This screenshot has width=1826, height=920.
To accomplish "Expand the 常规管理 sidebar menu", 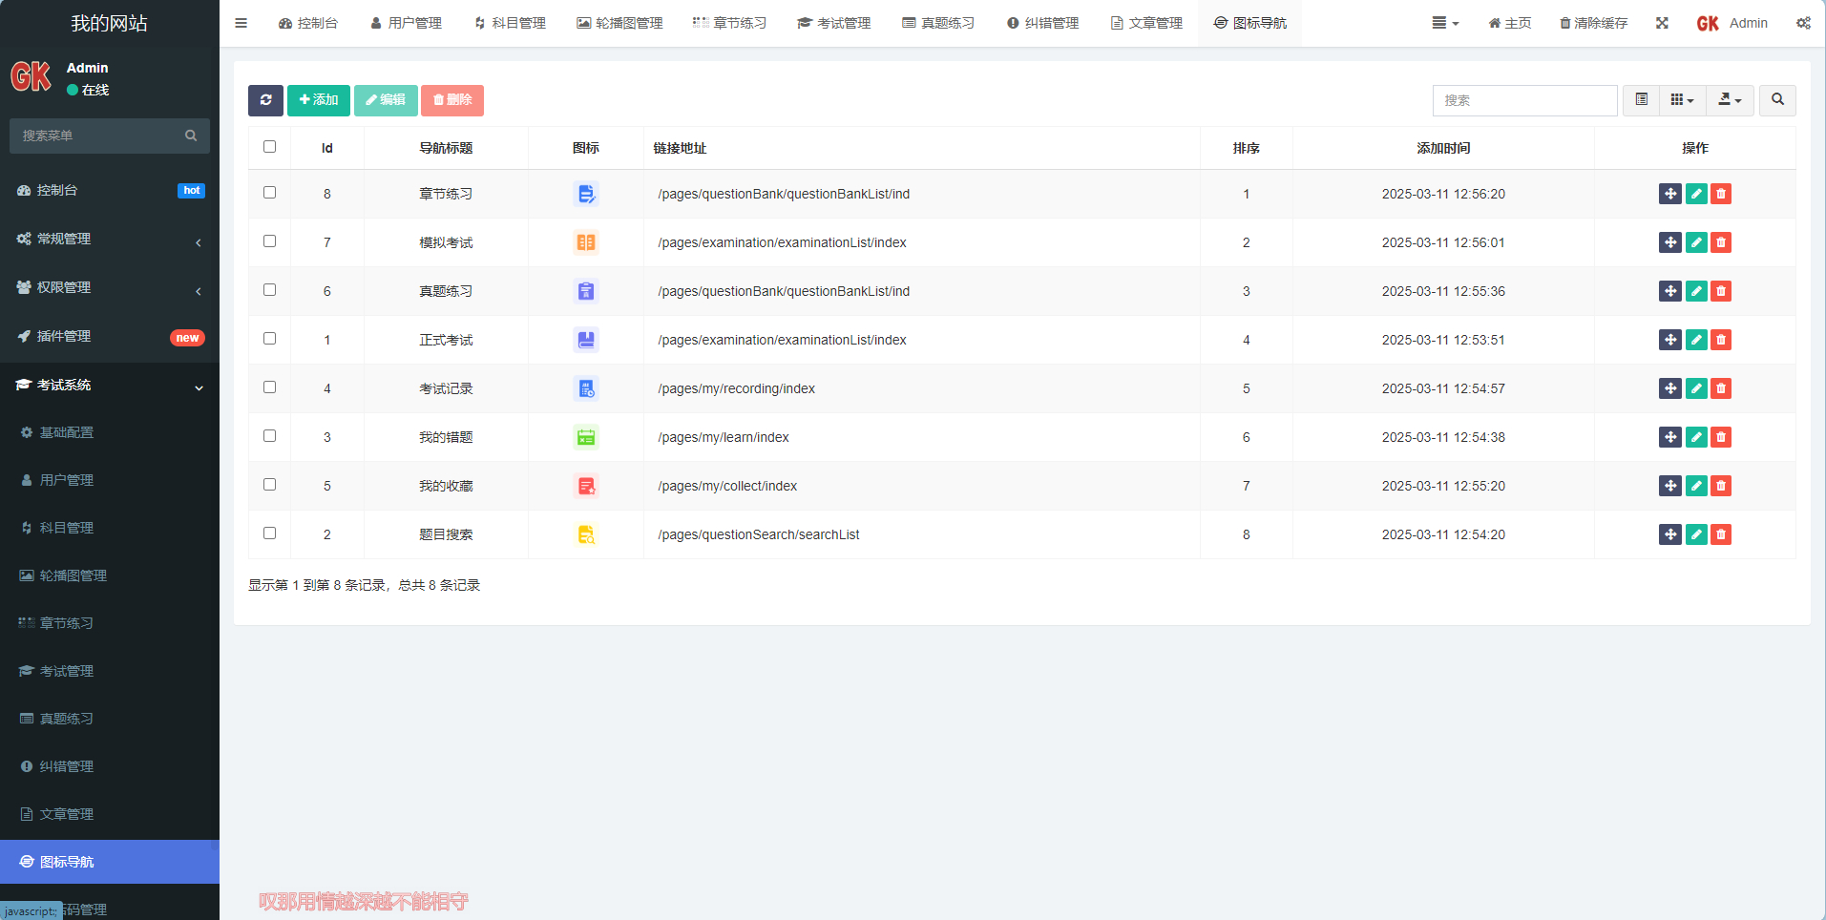I will click(x=109, y=239).
